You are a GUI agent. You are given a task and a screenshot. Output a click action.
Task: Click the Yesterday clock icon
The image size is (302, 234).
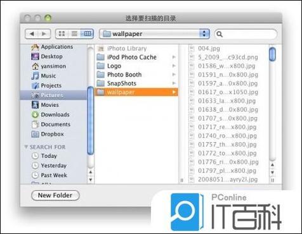tap(35, 166)
